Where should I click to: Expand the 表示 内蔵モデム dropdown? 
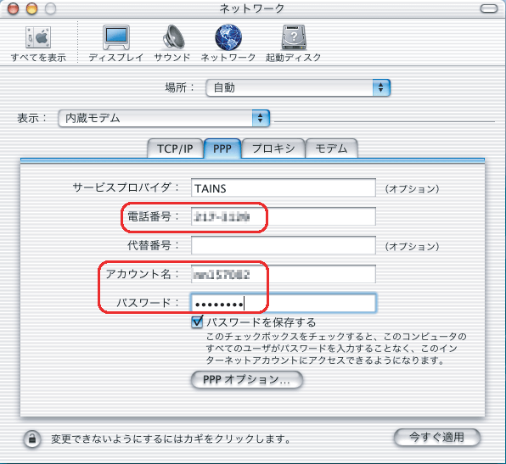(x=164, y=119)
